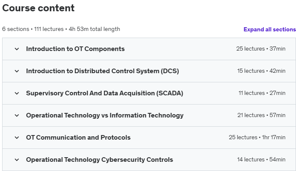Expand the Introduction to OT Components chevron

(17, 49)
